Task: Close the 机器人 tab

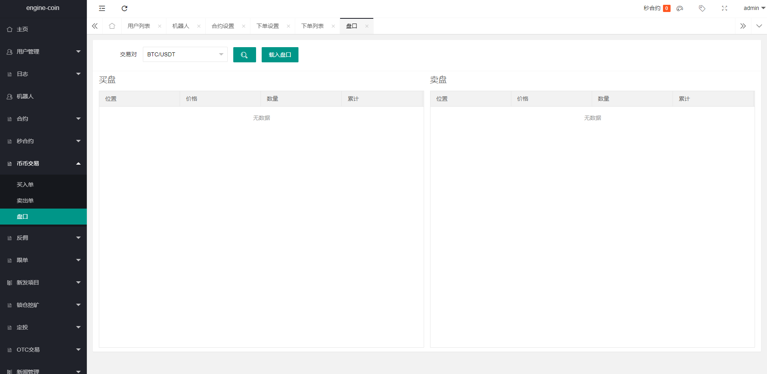Action: tap(199, 26)
